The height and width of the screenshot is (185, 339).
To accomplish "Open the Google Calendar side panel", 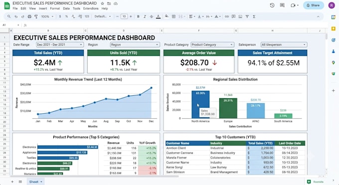I will coord(333,17).
